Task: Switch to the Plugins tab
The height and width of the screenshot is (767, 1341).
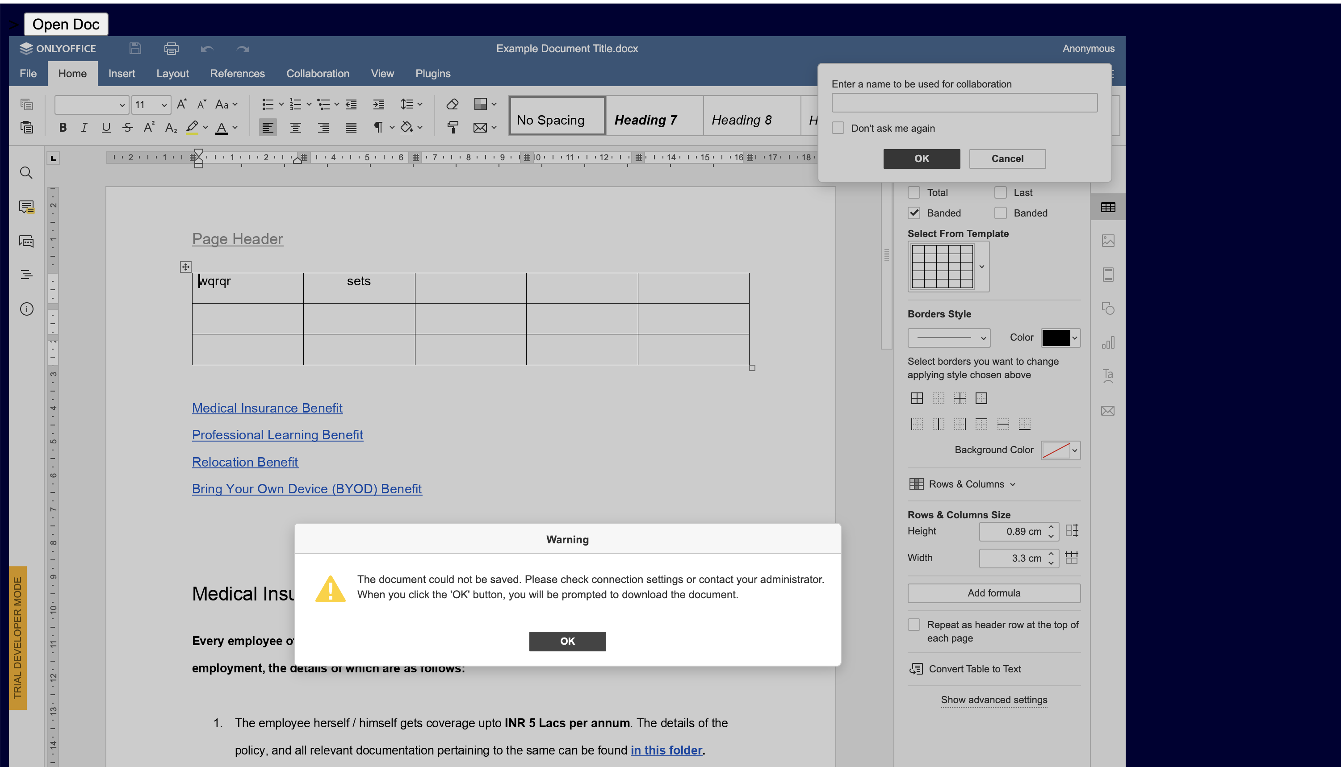Action: pos(432,73)
